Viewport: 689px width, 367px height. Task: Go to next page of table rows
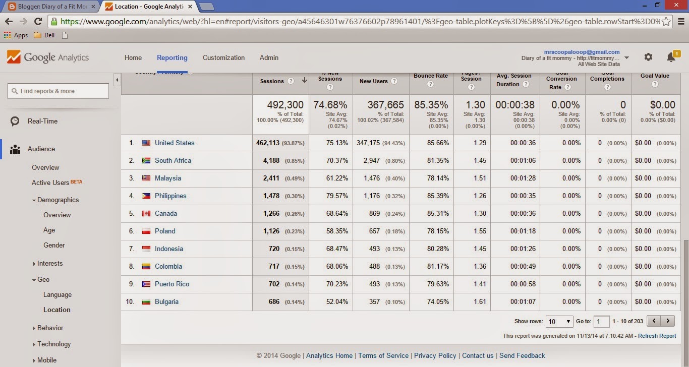(668, 321)
